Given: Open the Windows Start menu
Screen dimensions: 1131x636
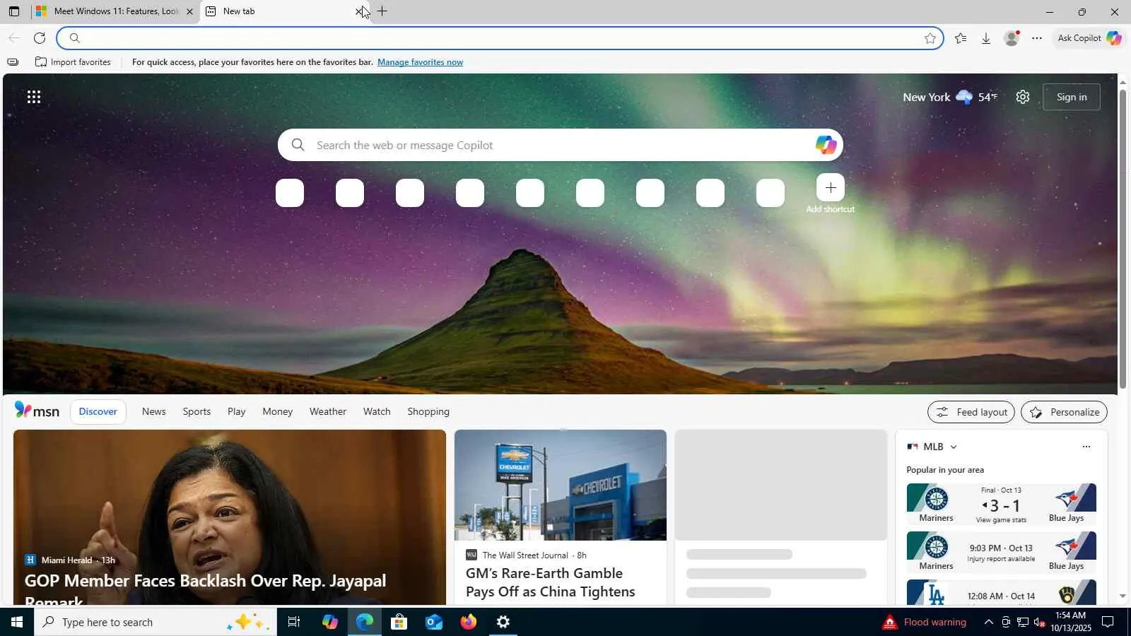Looking at the screenshot, I should [17, 622].
